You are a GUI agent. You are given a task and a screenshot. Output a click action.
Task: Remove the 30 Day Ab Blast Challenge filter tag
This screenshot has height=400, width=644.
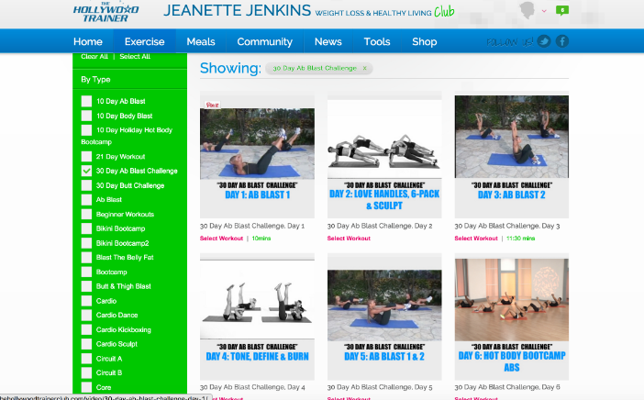(x=364, y=69)
